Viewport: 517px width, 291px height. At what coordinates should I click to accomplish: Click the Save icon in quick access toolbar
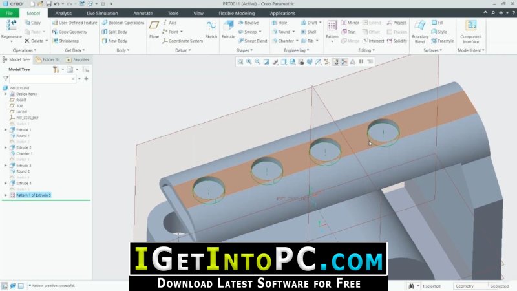(x=48, y=4)
